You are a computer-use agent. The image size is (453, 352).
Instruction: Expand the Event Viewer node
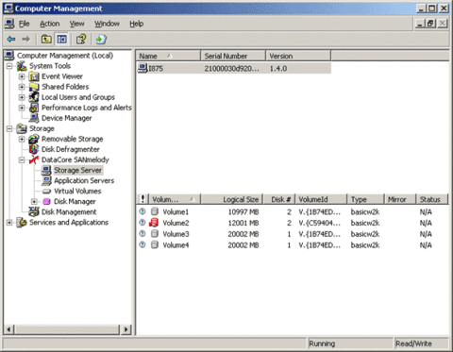pos(22,76)
